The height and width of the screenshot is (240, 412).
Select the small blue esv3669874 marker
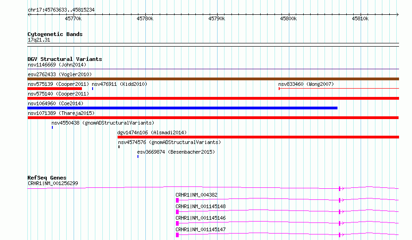[138, 156]
